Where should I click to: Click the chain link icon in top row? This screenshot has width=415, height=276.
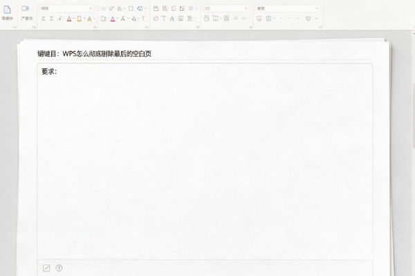pyautogui.click(x=140, y=9)
